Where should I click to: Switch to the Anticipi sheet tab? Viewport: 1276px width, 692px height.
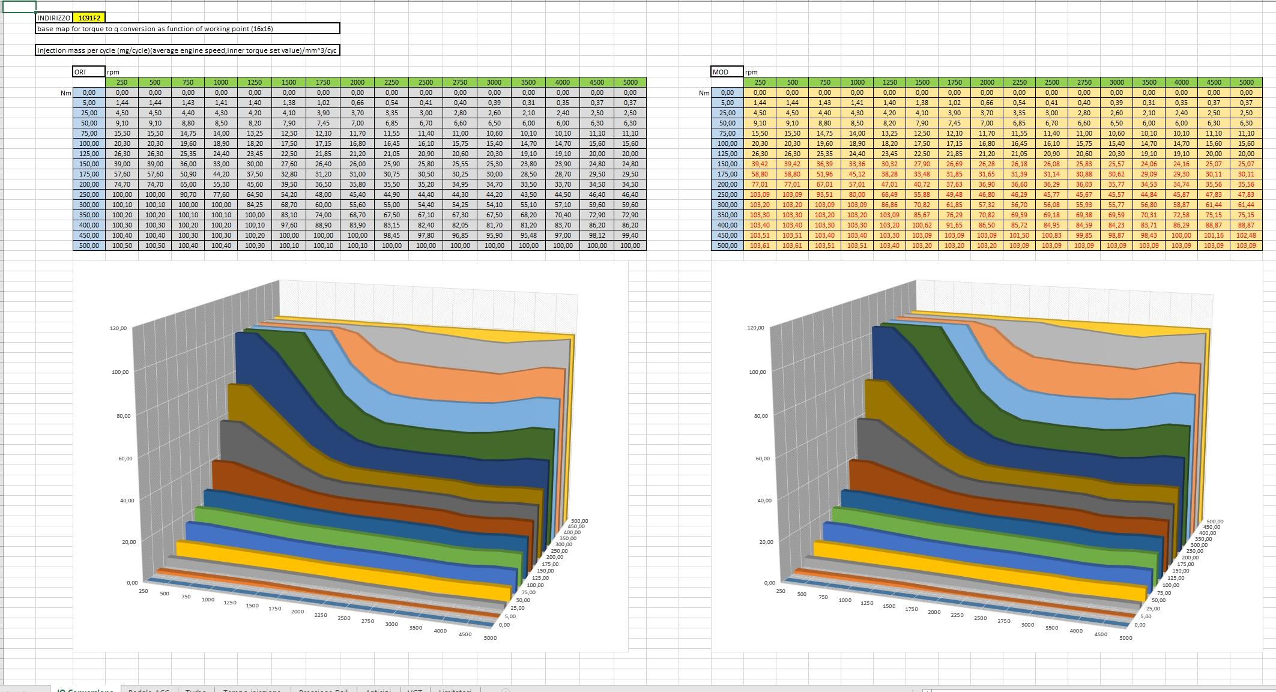pos(378,690)
